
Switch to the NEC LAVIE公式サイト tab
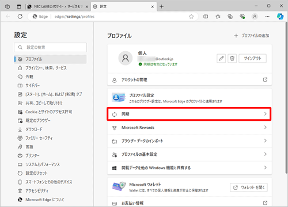(x=58, y=7)
